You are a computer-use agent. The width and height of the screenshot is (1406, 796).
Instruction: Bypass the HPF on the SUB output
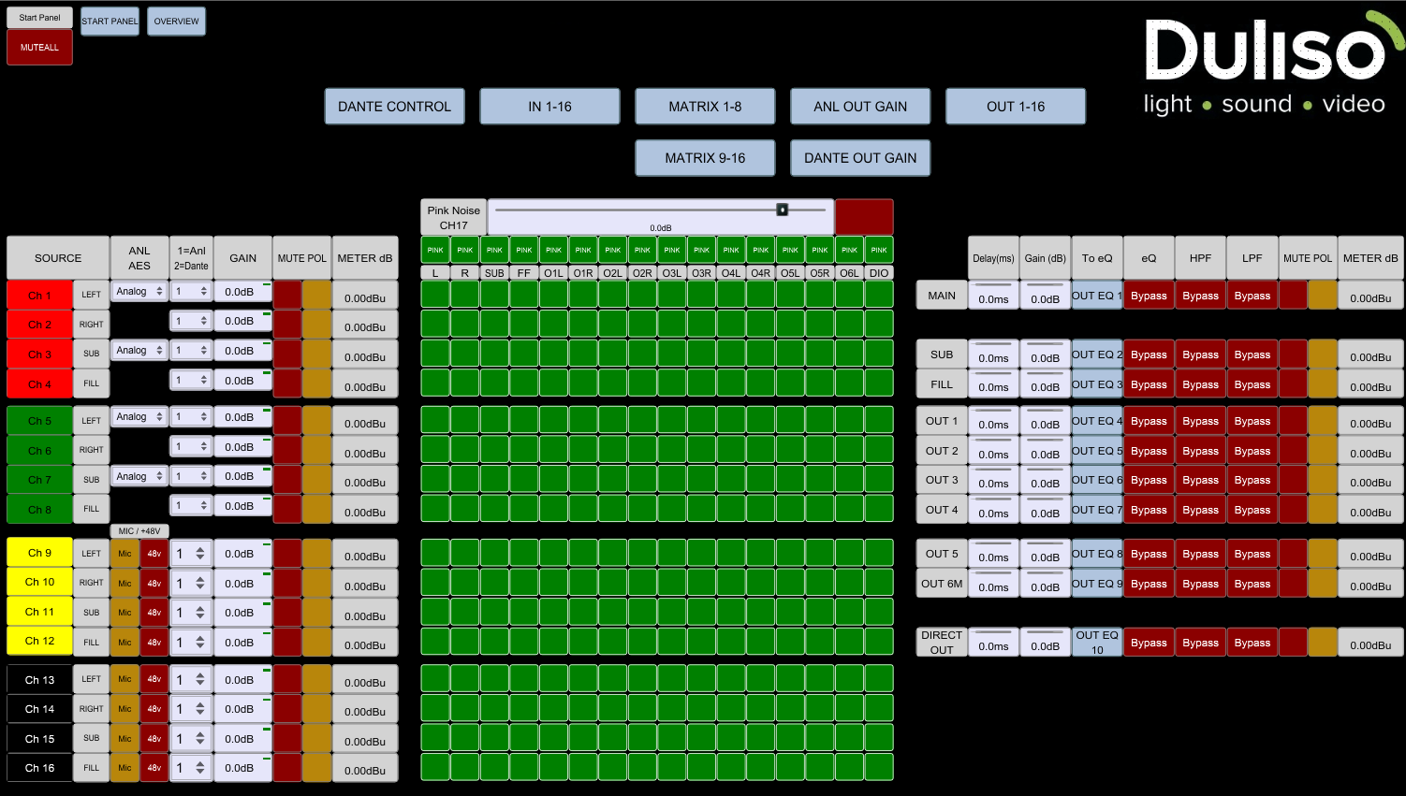[x=1200, y=355]
